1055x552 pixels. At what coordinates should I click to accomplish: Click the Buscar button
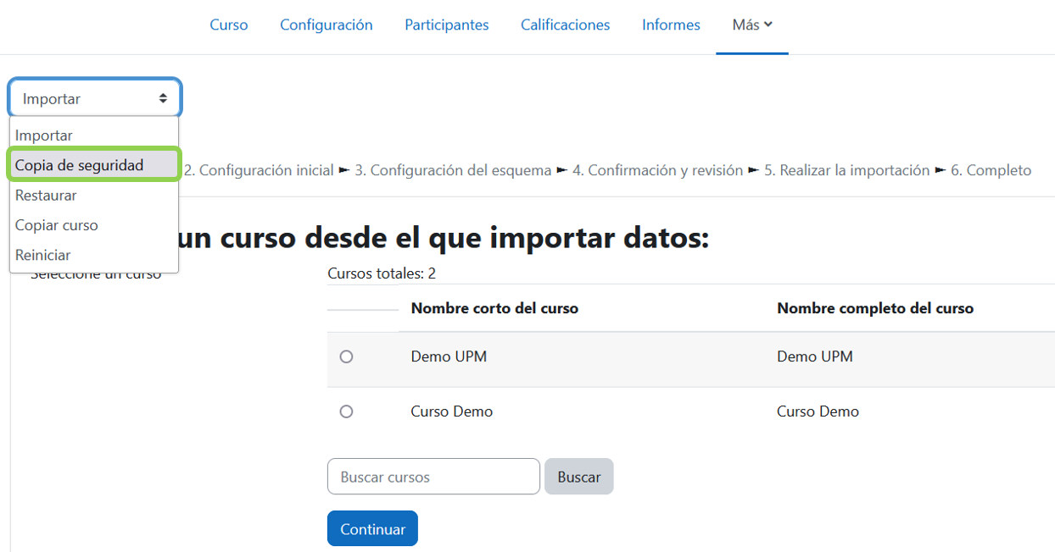coord(578,476)
